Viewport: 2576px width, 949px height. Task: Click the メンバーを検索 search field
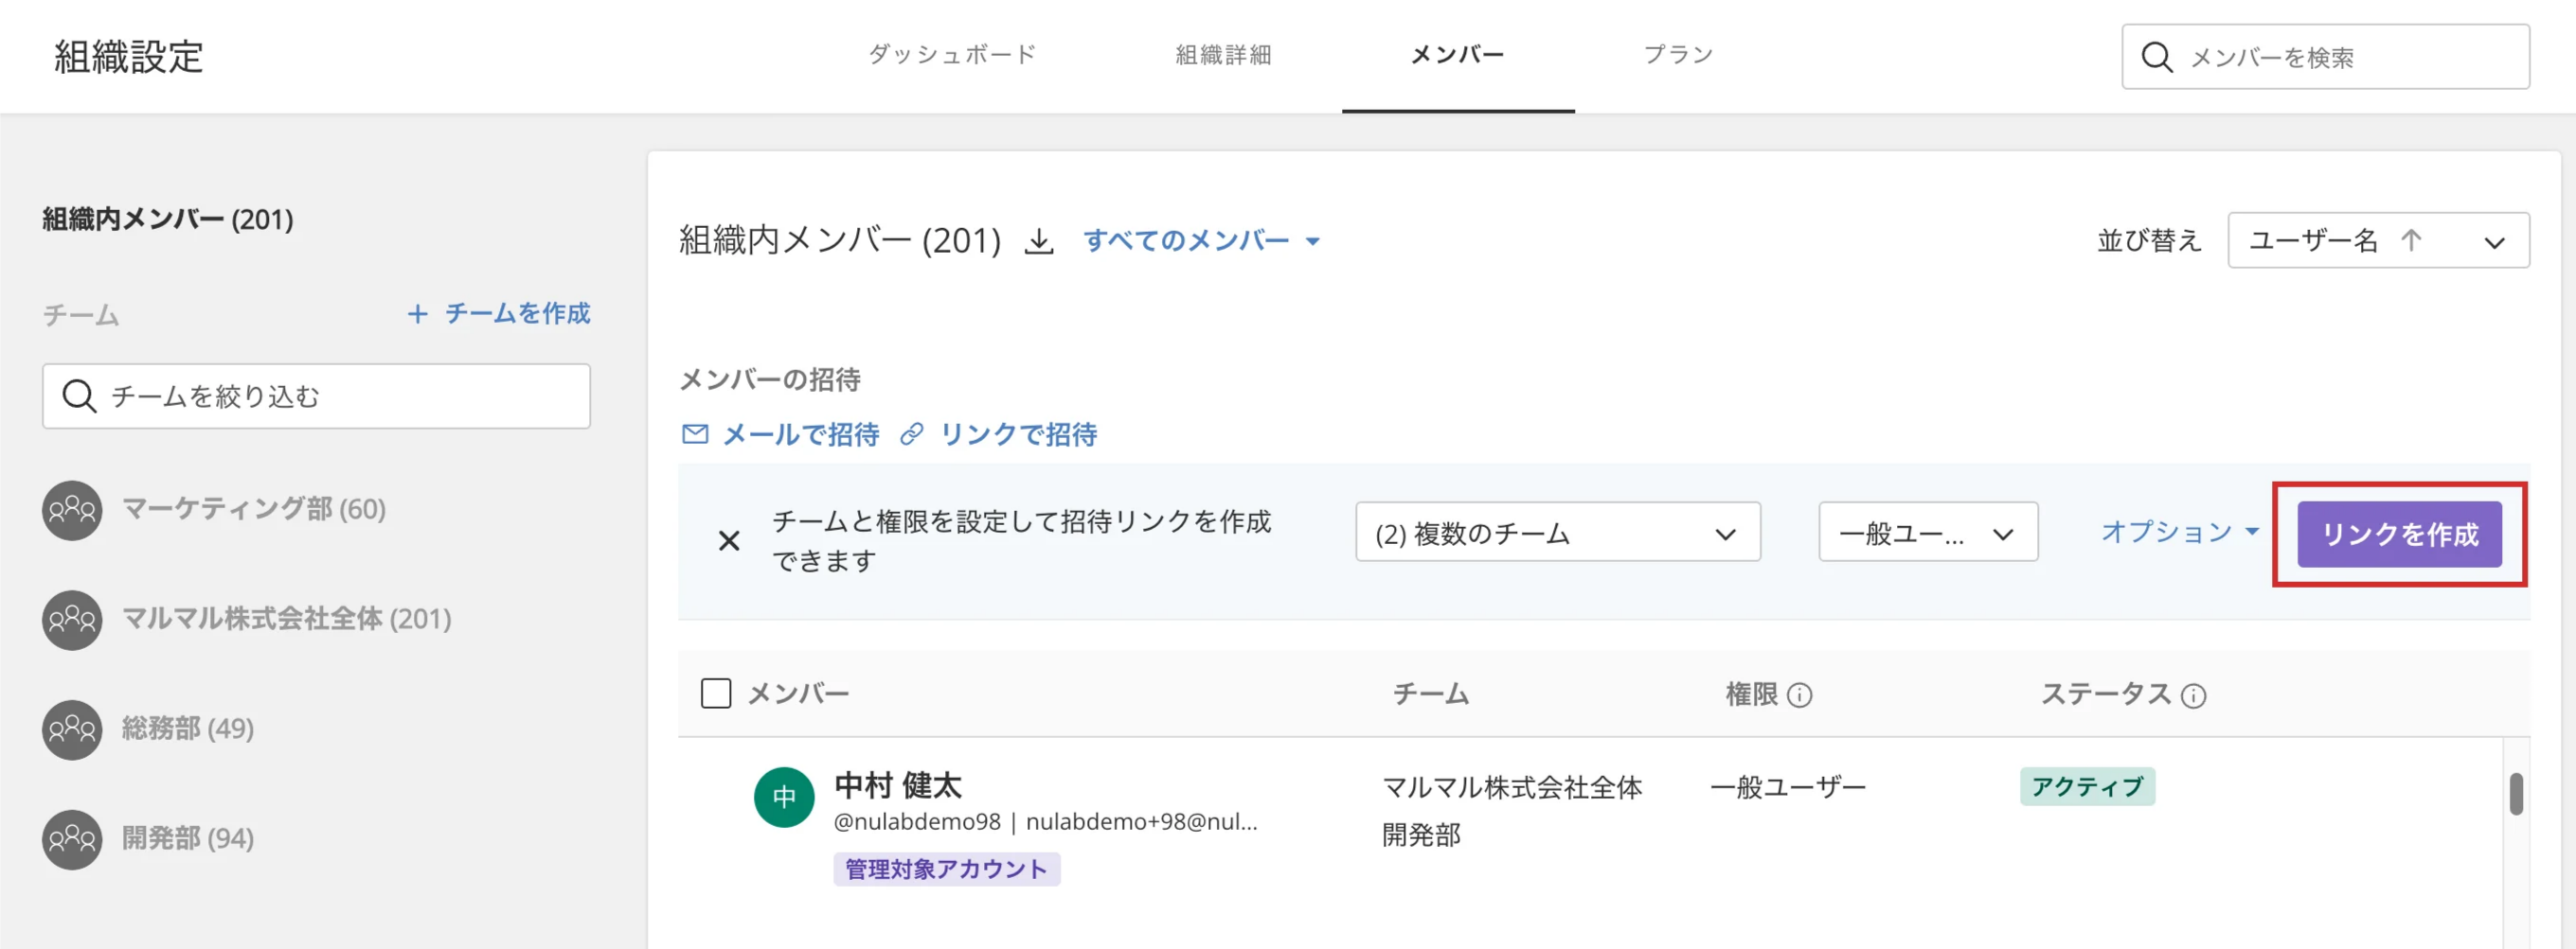pyautogui.click(x=2326, y=57)
